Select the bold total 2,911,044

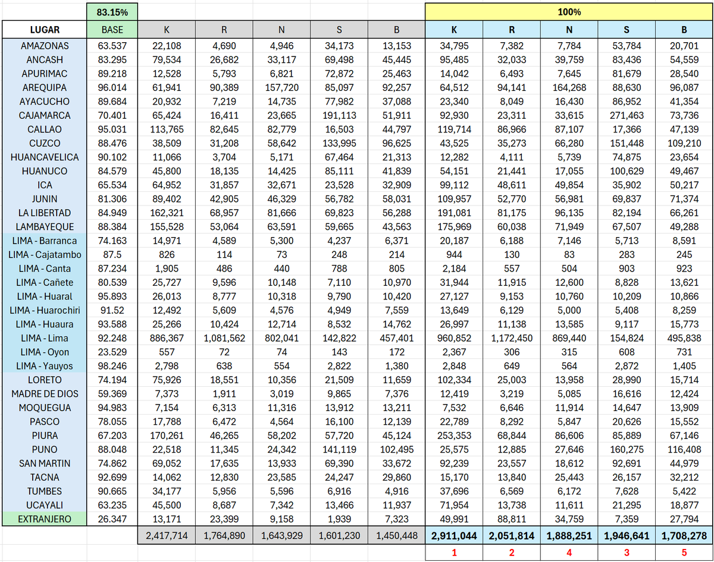pos(455,535)
